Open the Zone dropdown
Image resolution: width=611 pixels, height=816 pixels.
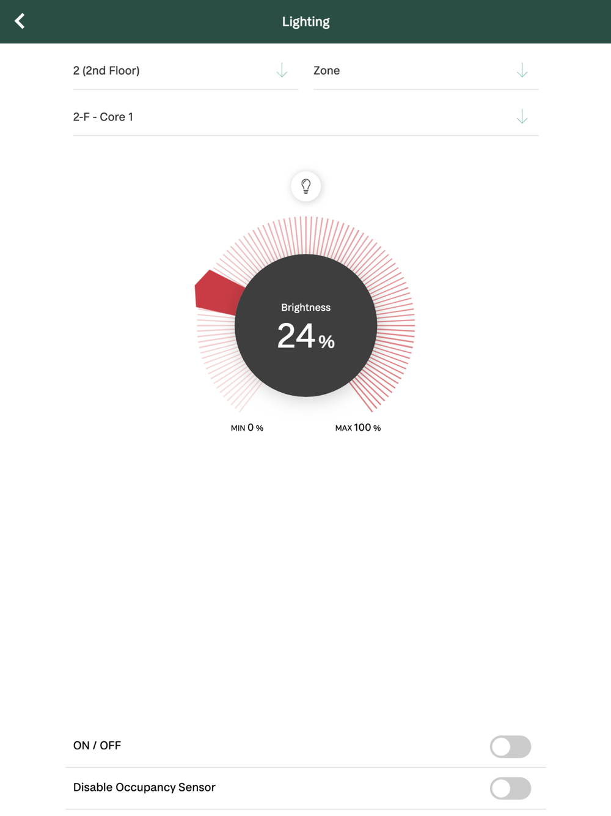(426, 71)
